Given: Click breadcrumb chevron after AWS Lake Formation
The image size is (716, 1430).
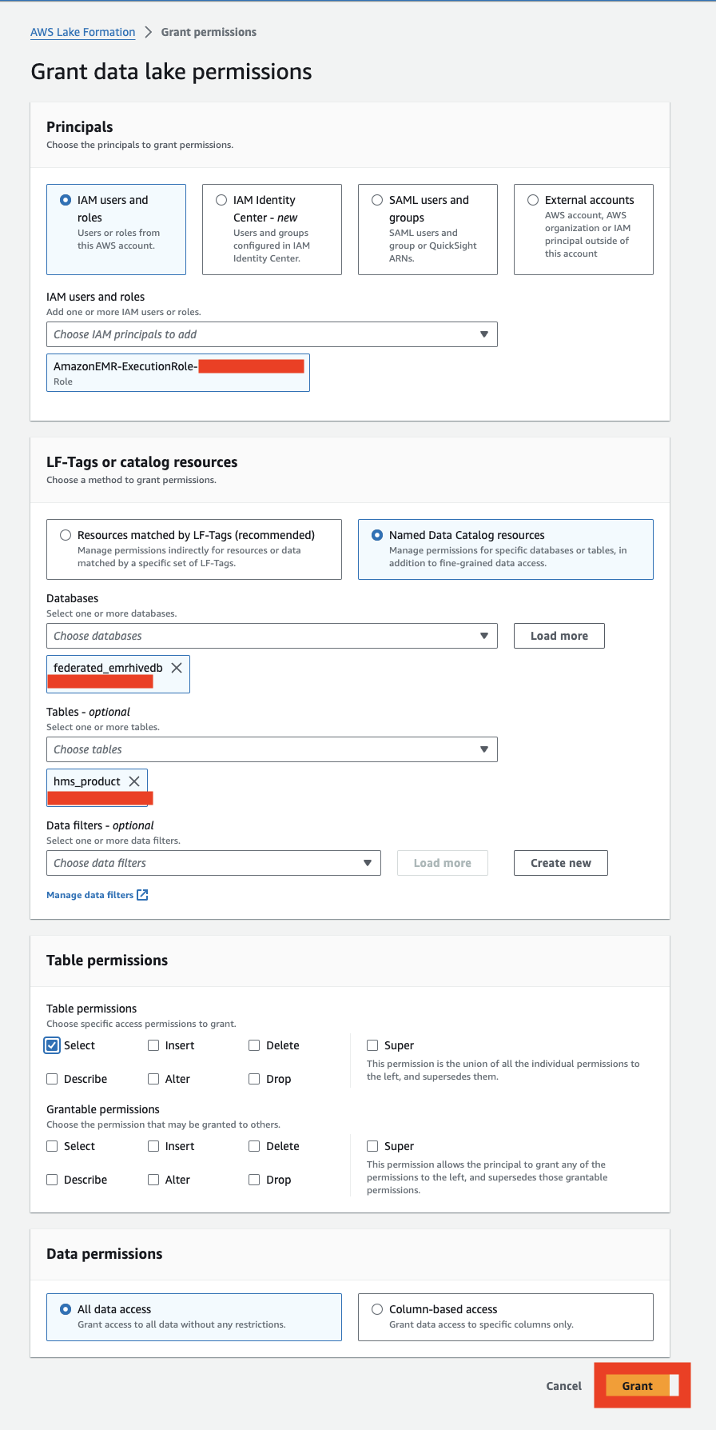Looking at the screenshot, I should click(x=148, y=33).
